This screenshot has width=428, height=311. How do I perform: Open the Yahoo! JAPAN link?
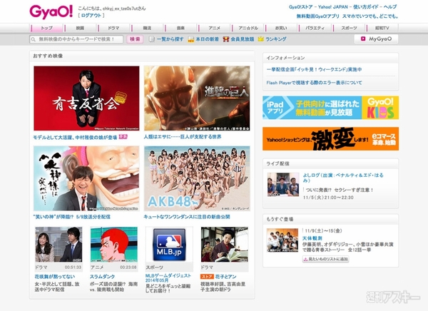coord(332,7)
